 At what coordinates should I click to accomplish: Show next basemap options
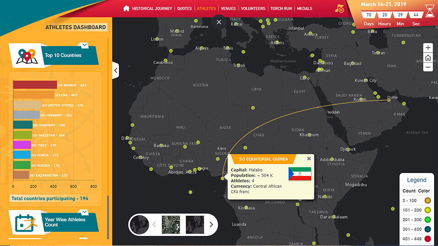(x=212, y=225)
